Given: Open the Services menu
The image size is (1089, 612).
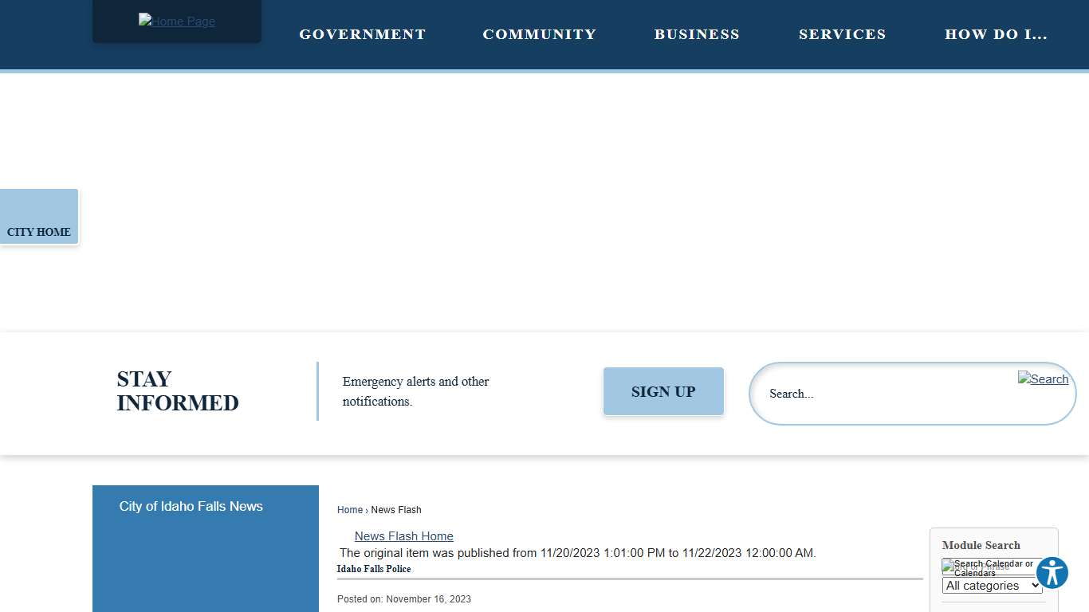Looking at the screenshot, I should coord(842,34).
